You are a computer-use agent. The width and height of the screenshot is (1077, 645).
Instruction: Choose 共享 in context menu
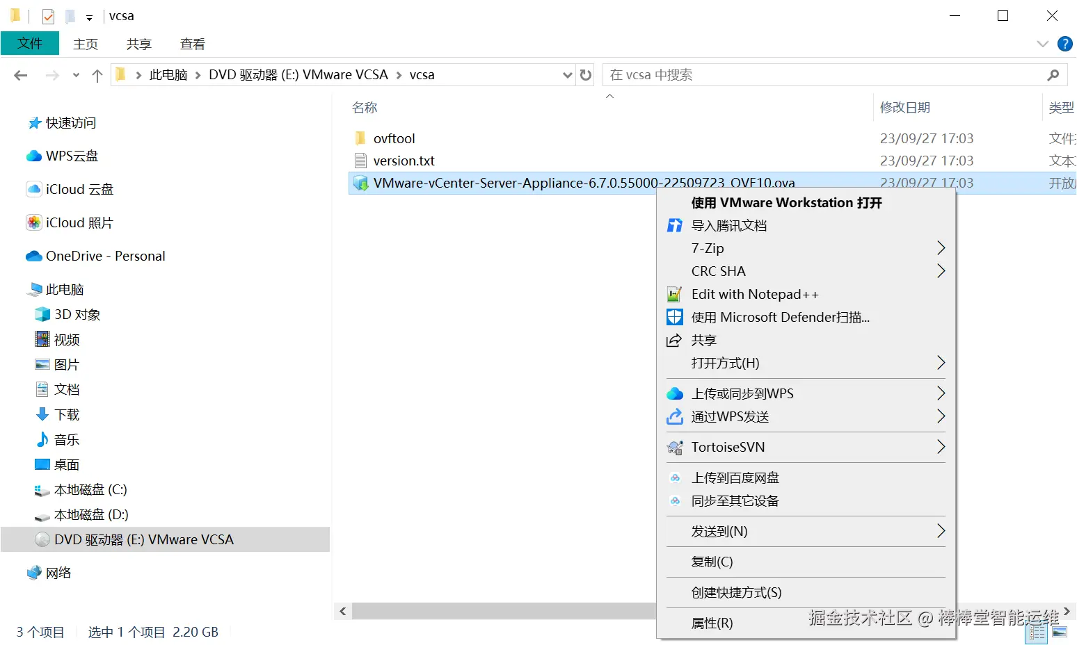click(x=806, y=341)
